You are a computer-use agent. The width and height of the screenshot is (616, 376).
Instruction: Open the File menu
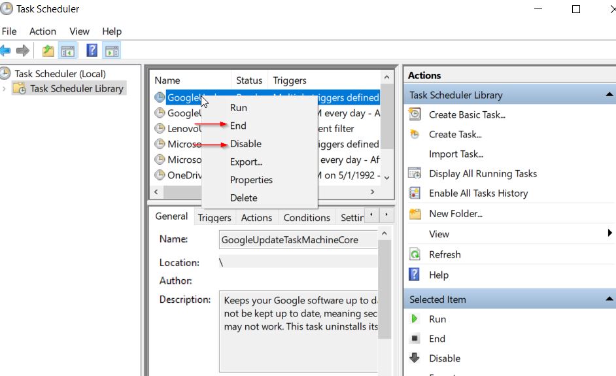click(9, 31)
